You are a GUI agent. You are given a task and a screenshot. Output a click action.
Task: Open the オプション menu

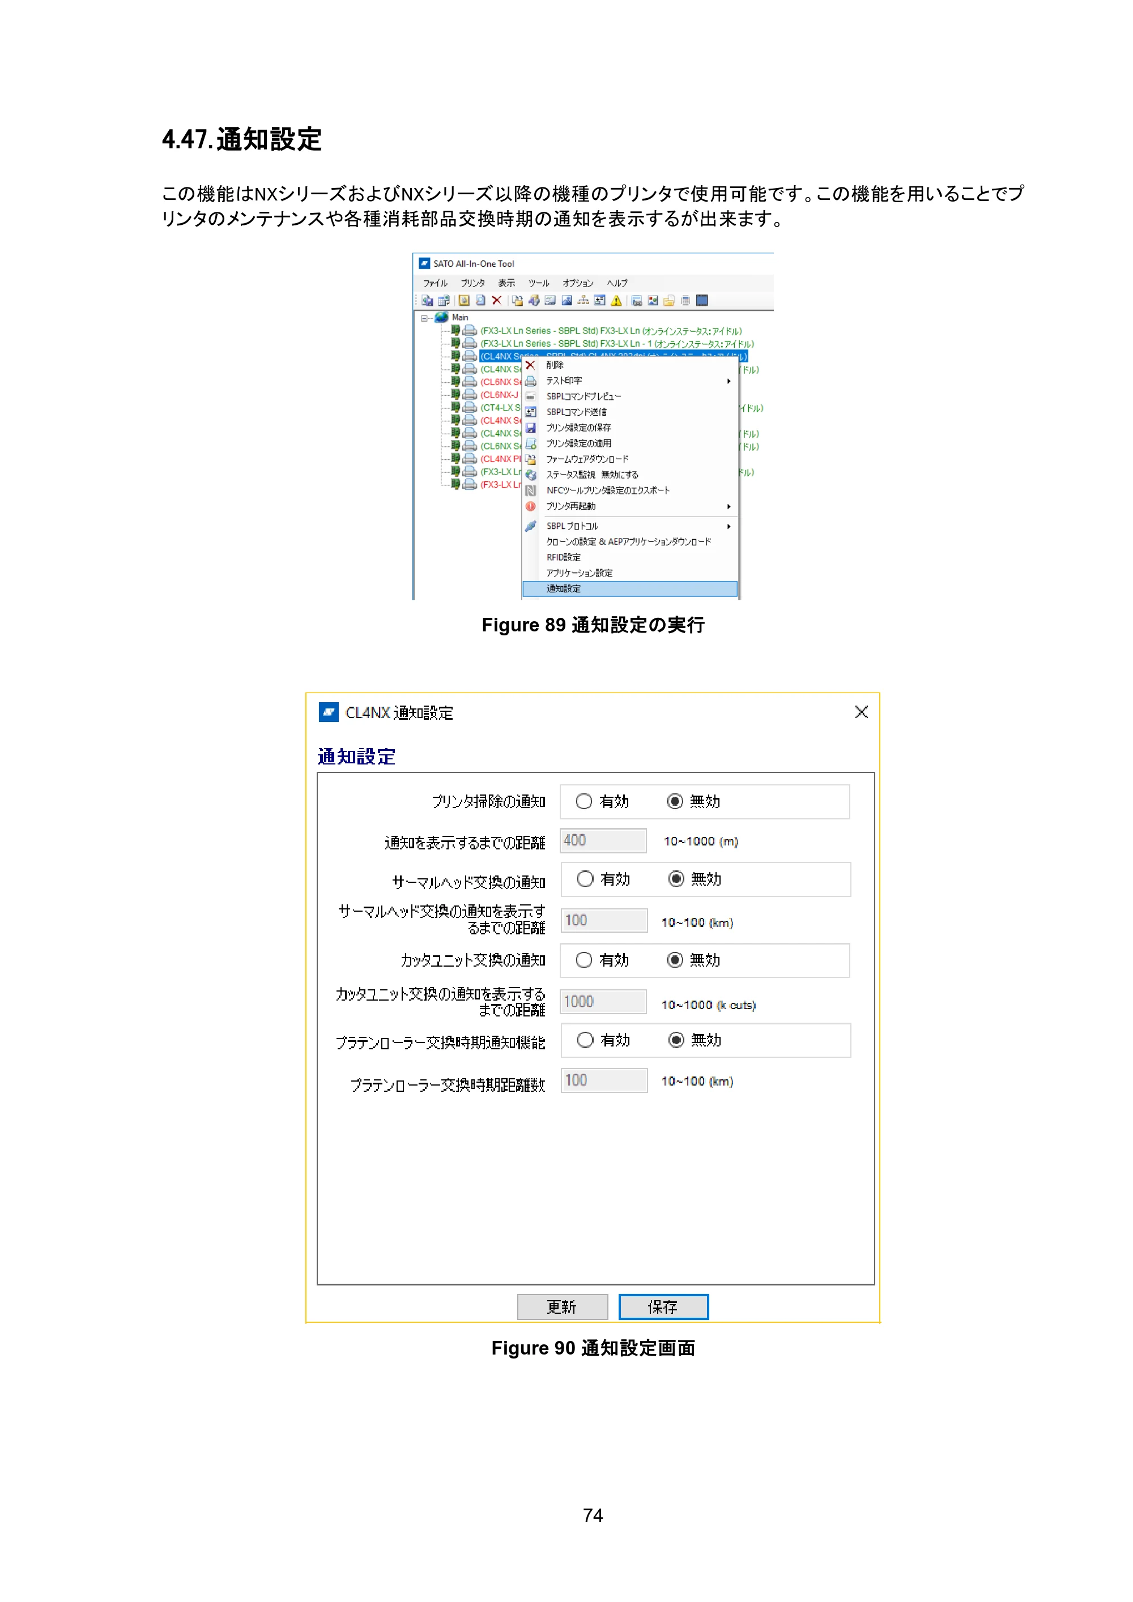click(578, 283)
